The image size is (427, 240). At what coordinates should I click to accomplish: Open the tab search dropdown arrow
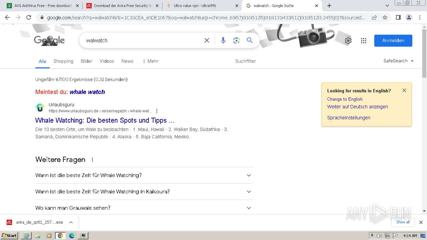[387, 6]
